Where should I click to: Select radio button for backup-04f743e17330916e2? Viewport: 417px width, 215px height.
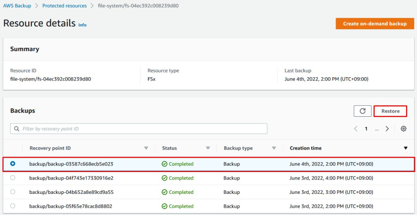point(13,178)
